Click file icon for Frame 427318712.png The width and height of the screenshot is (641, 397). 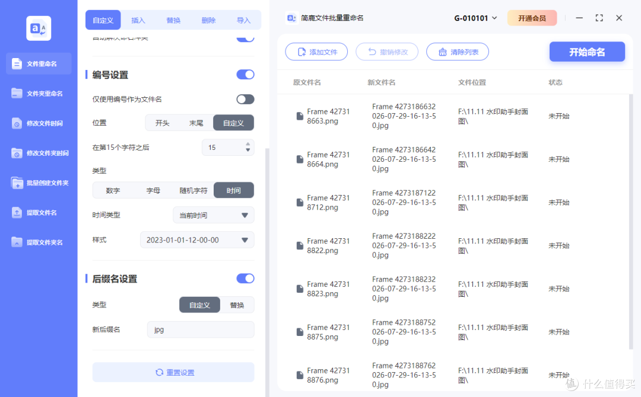(x=300, y=203)
